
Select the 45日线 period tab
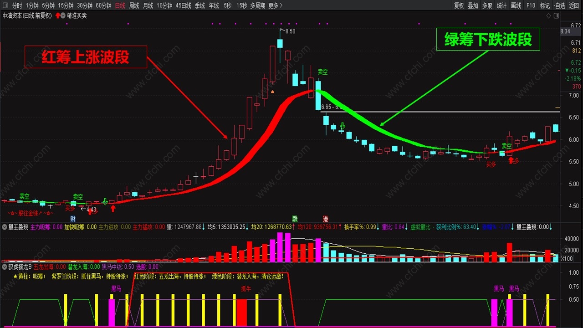184,5
